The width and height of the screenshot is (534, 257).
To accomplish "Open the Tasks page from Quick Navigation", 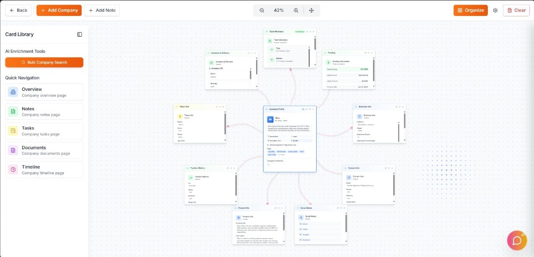I will 14,131.
